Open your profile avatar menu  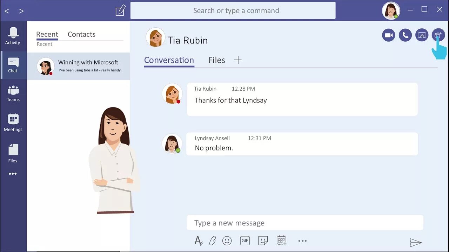tap(391, 10)
